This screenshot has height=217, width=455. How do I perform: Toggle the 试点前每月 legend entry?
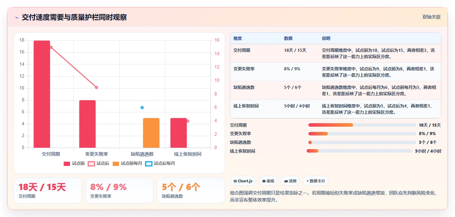[x=127, y=163]
